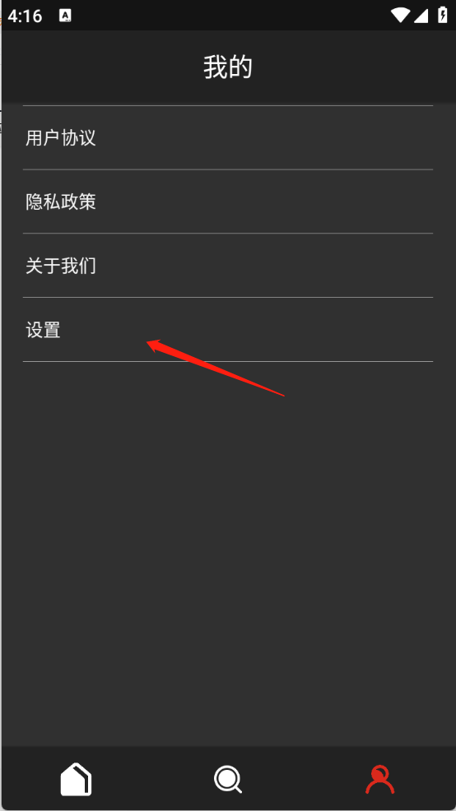The image size is (456, 811).
Task: Select the Privacy Policy list row
Action: coord(228,202)
